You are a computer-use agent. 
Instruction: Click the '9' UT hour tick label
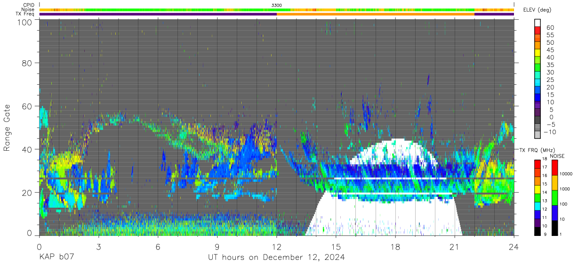pyautogui.click(x=217, y=246)
